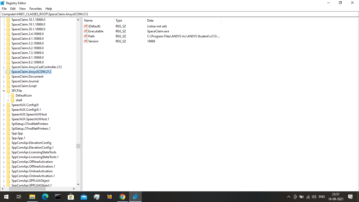This screenshot has width=359, height=202.
Task: Open the taskbar app with the yellow 18 icon
Action: (110, 197)
